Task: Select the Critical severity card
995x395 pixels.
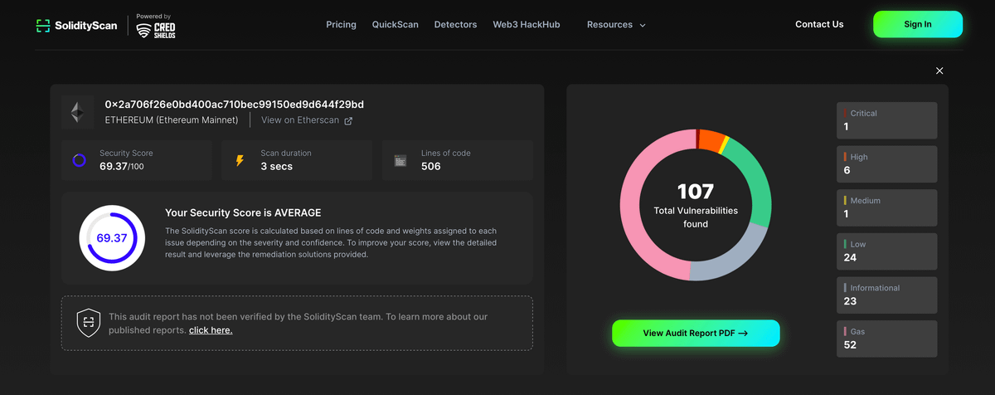Action: pos(886,120)
